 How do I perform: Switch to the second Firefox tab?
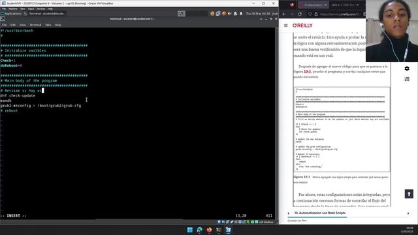345,5
